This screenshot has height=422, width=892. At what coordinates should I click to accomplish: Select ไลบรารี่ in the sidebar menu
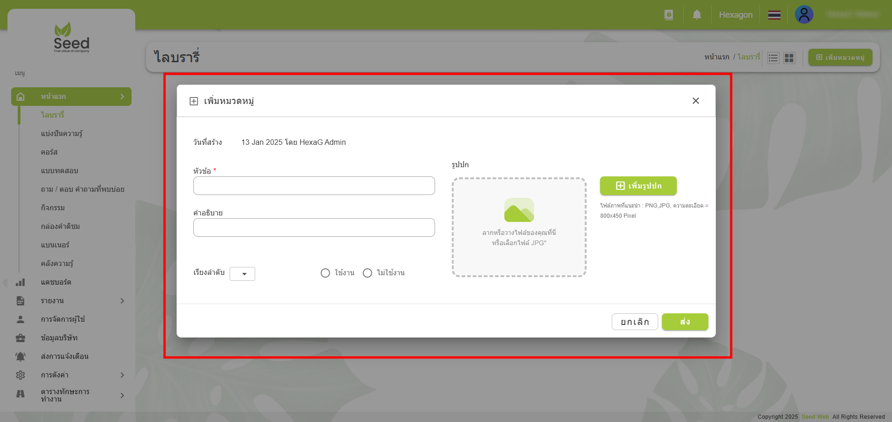(53, 115)
